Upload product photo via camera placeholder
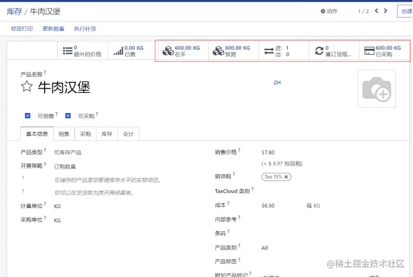Image resolution: width=413 pixels, height=277 pixels. (377, 89)
